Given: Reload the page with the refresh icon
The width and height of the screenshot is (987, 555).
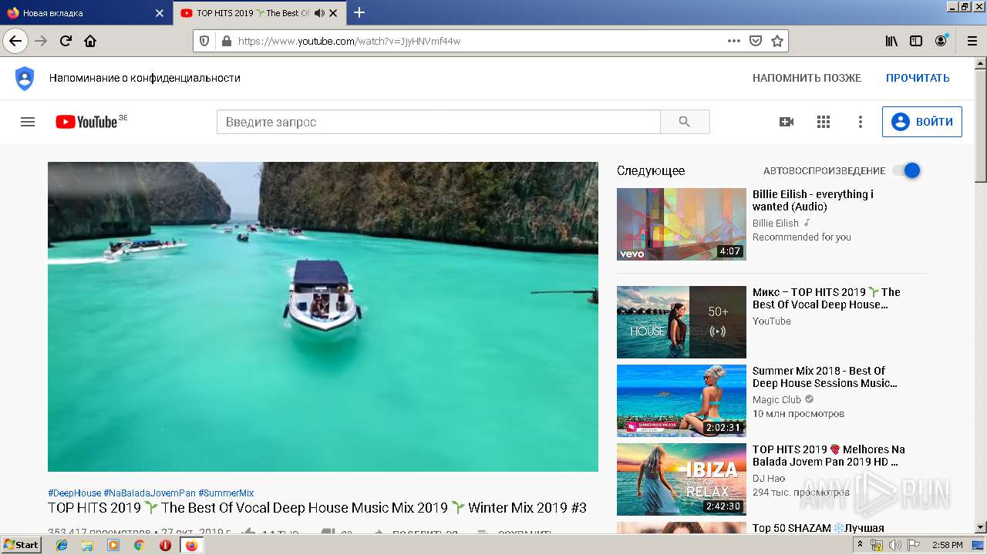Looking at the screenshot, I should 66,41.
